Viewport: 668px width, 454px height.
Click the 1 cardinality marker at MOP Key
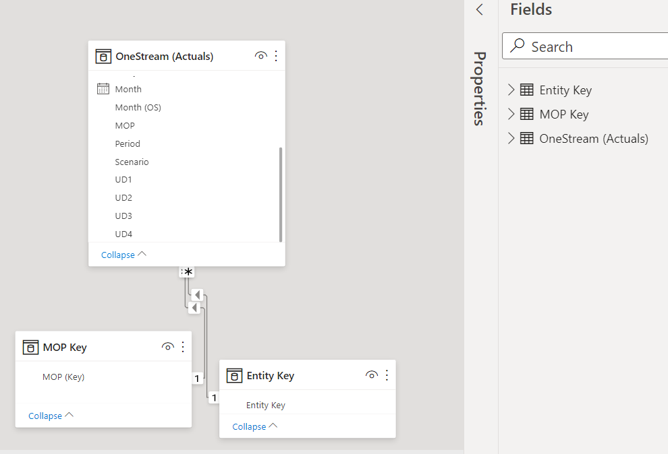click(197, 379)
